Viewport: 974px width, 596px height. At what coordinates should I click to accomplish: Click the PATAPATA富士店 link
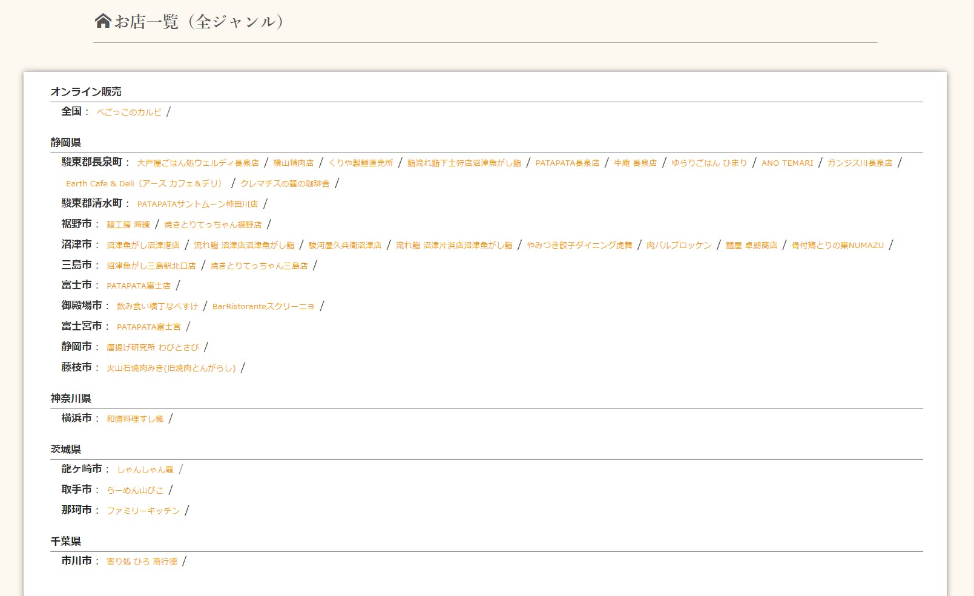pyautogui.click(x=139, y=286)
